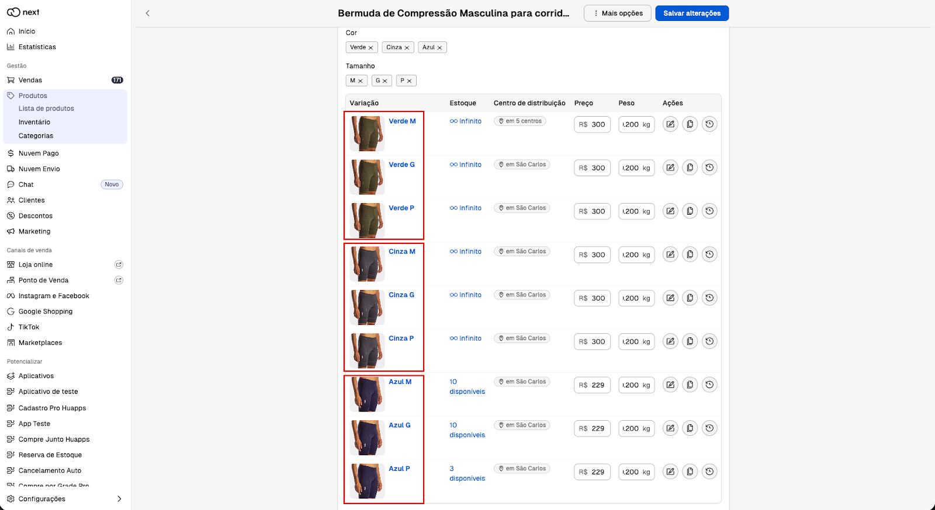Click Infinito stock link for Verde G
Image resolution: width=935 pixels, height=510 pixels.
coord(466,165)
